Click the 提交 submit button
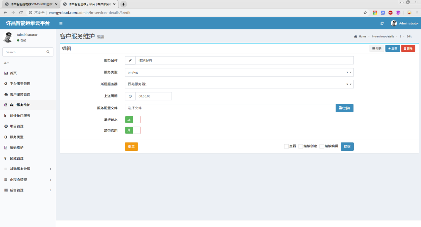Screen dimensions: 421x227 pos(347,146)
